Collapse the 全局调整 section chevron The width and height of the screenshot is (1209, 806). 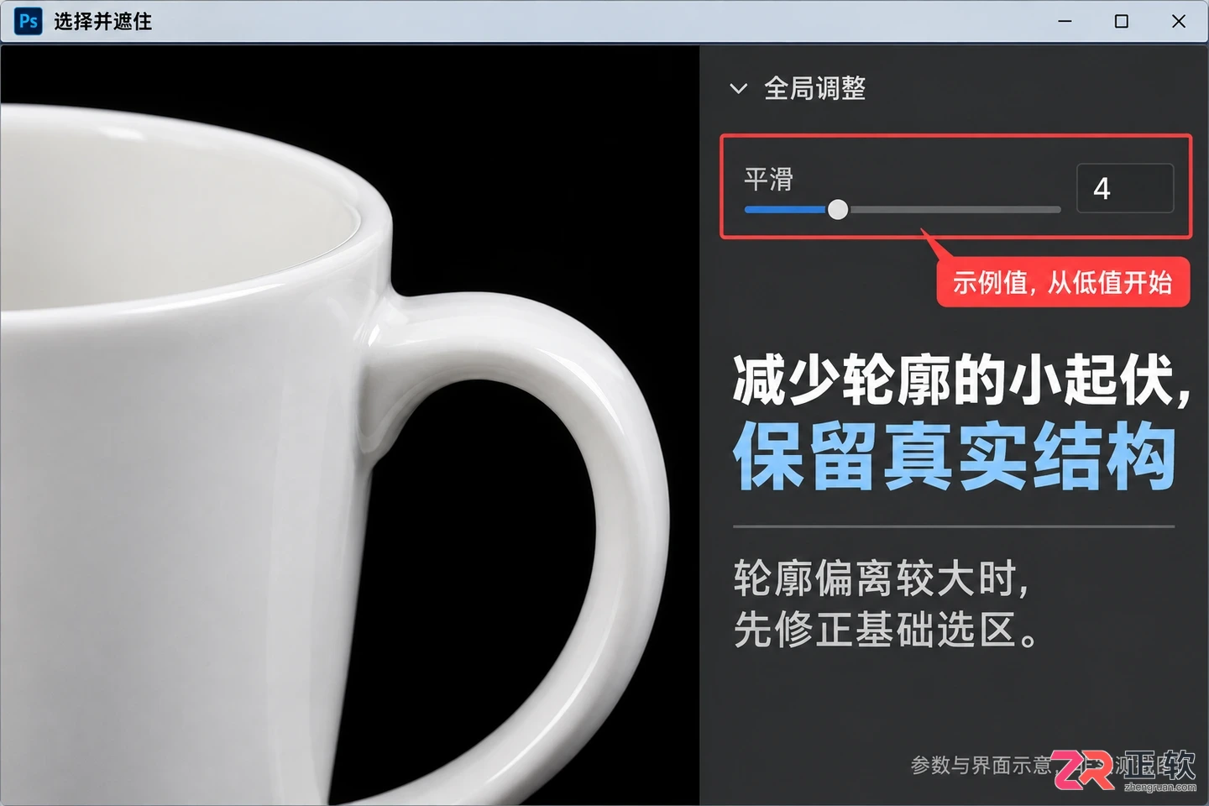click(x=739, y=88)
